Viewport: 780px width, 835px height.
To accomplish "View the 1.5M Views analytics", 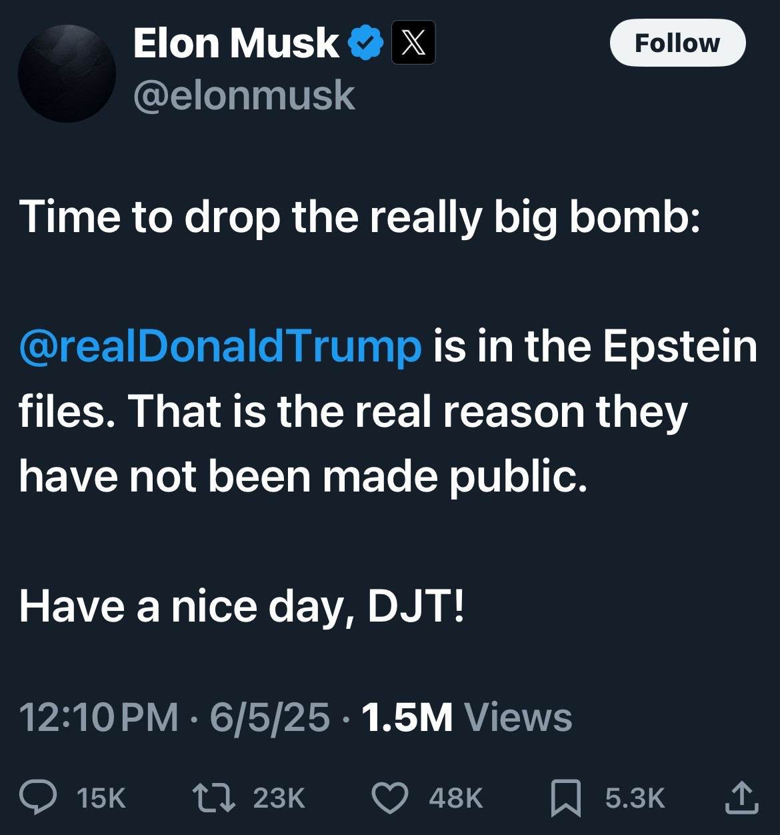I will (x=467, y=718).
